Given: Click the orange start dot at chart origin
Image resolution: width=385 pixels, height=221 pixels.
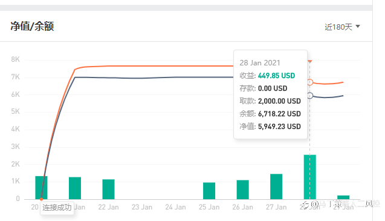Looking at the screenshot, I should pyautogui.click(x=41, y=199).
